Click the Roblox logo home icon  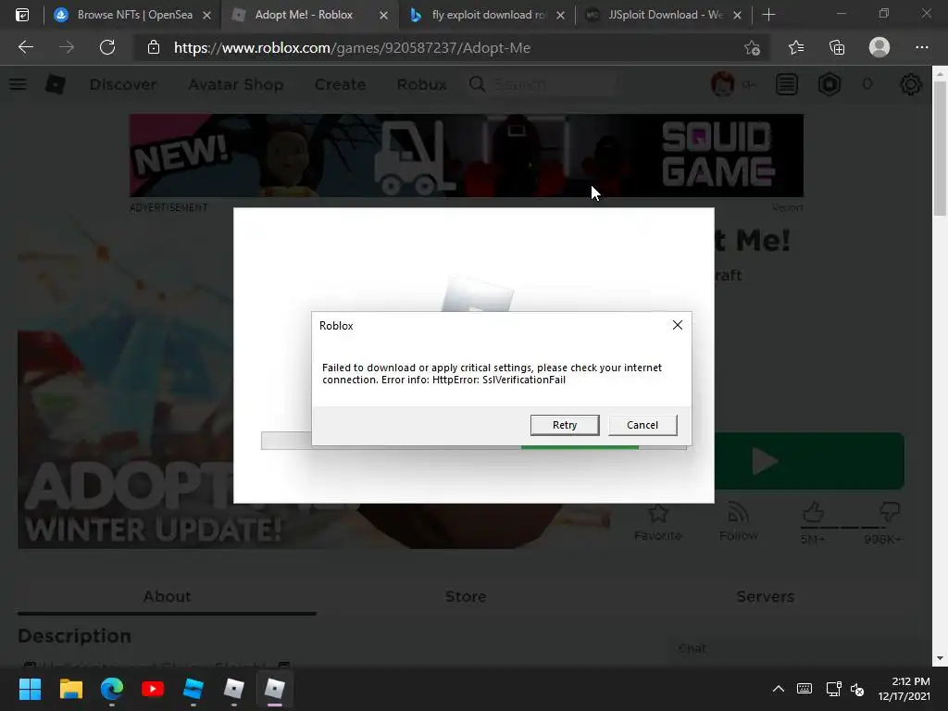tap(56, 84)
